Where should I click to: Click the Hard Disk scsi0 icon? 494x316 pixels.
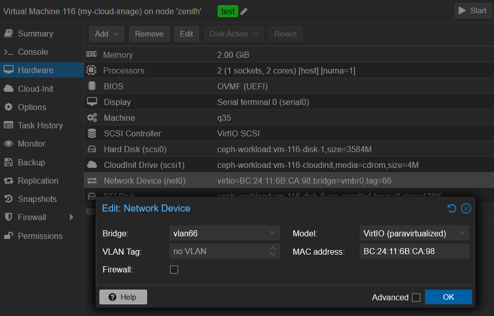pyautogui.click(x=92, y=149)
